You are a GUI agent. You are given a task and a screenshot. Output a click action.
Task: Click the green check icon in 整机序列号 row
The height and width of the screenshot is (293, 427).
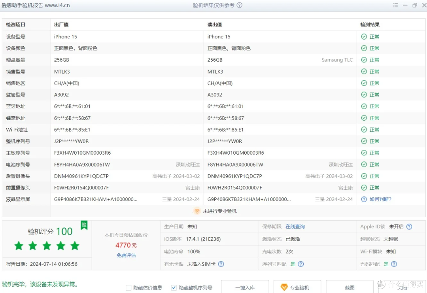click(x=364, y=141)
